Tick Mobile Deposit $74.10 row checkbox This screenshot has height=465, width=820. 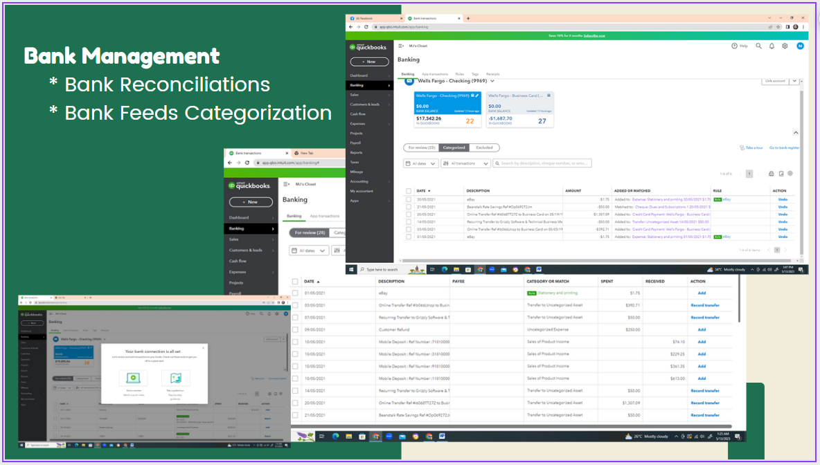295,343
